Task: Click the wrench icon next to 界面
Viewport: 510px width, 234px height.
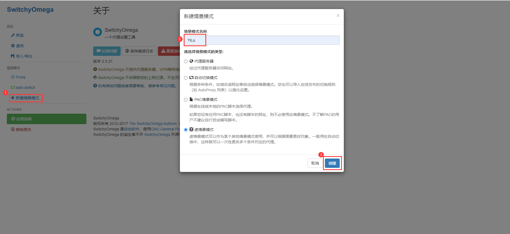Action: point(13,35)
